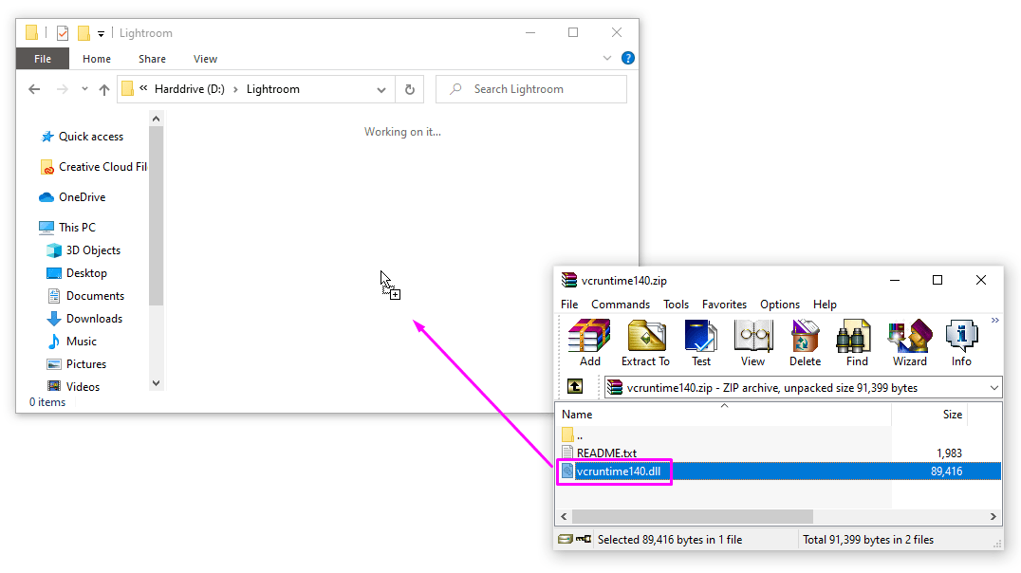Switch to Explorer Home ribbon tab

tap(97, 59)
